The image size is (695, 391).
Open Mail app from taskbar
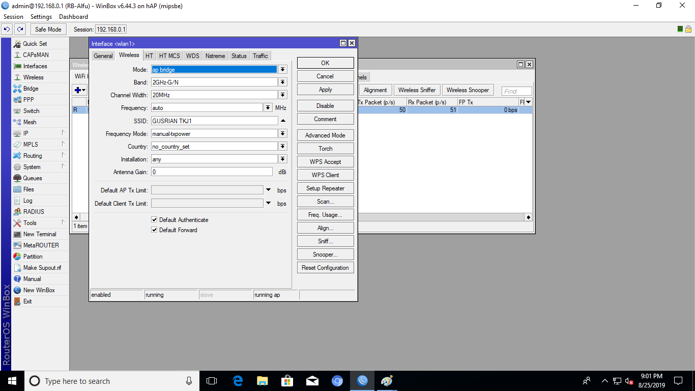[312, 381]
